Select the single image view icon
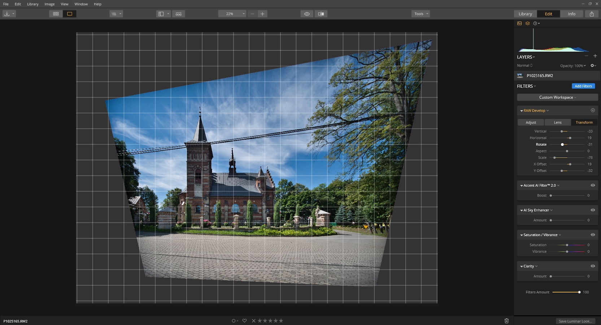Image resolution: width=601 pixels, height=325 pixels. 70,14
